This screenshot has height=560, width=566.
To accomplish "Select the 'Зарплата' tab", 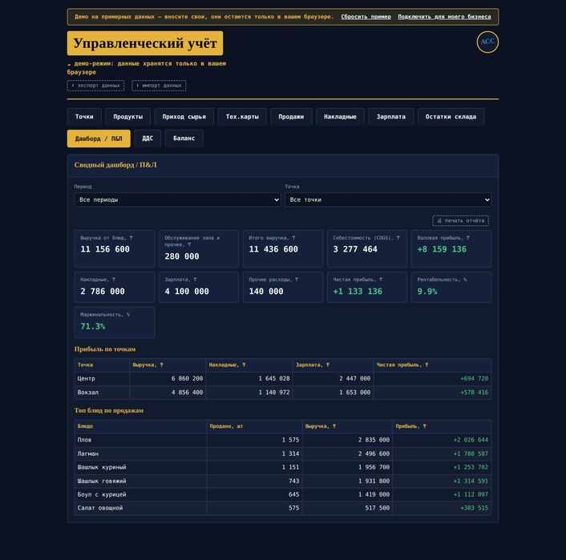I will [x=391, y=116].
